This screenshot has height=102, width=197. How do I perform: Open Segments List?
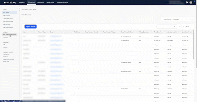pos(4,45)
